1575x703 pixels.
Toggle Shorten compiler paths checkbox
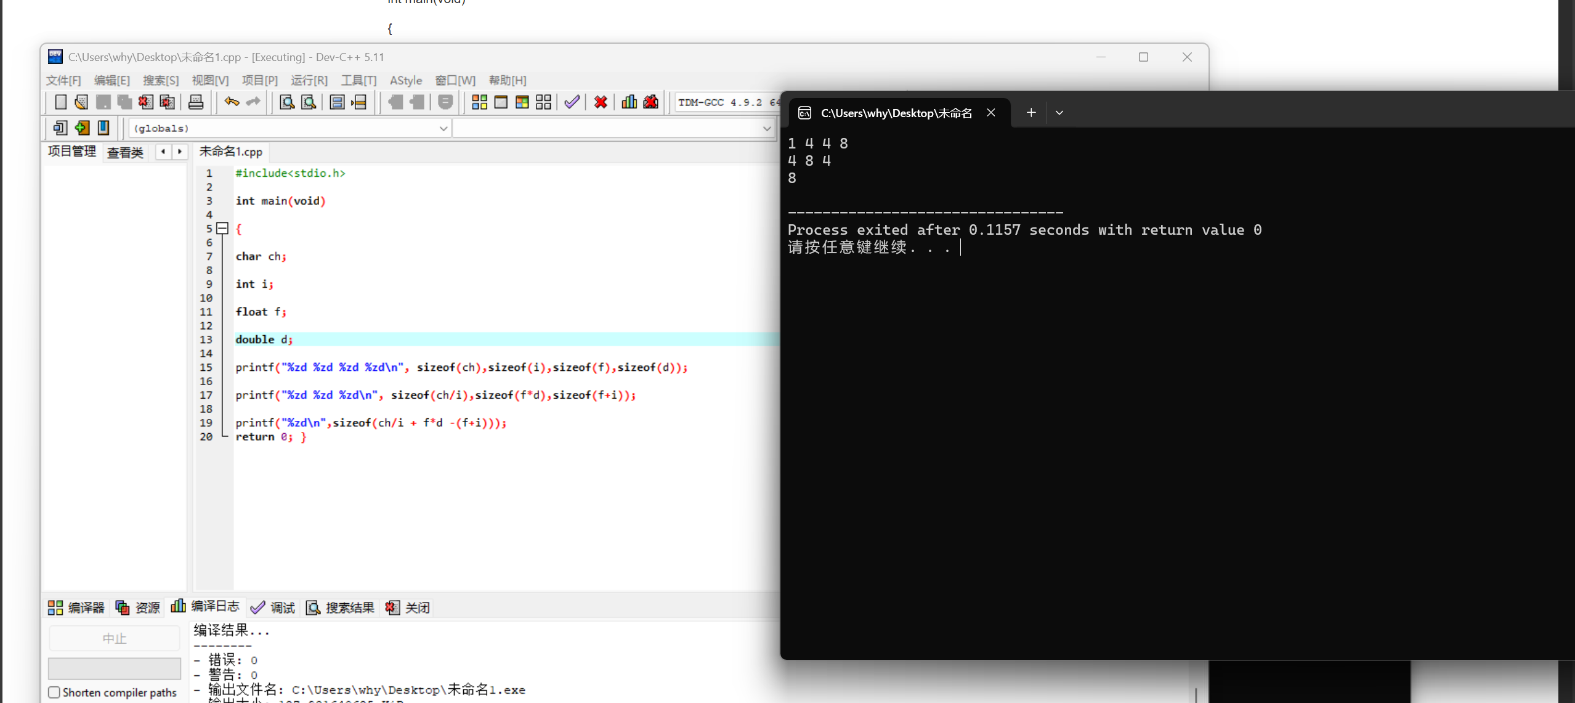point(54,692)
